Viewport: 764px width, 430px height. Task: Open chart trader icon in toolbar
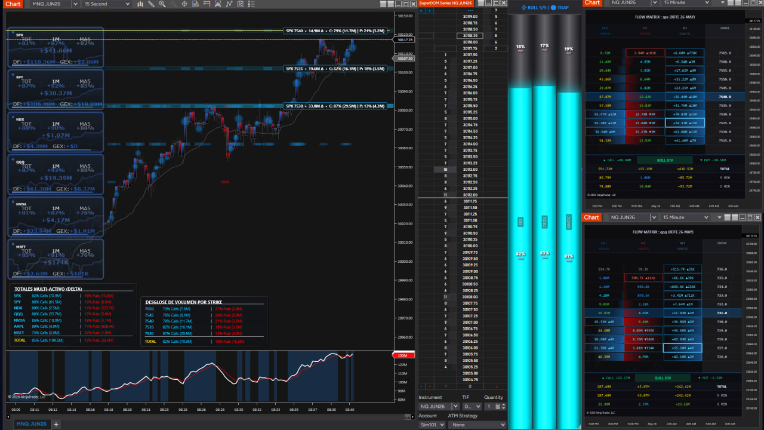[206, 4]
